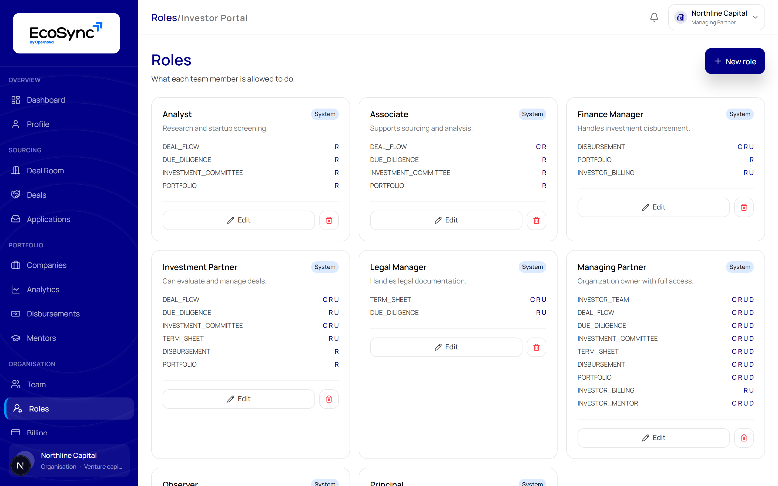This screenshot has height=486, width=778.
Task: Go to Analytics
Action: 69,290
